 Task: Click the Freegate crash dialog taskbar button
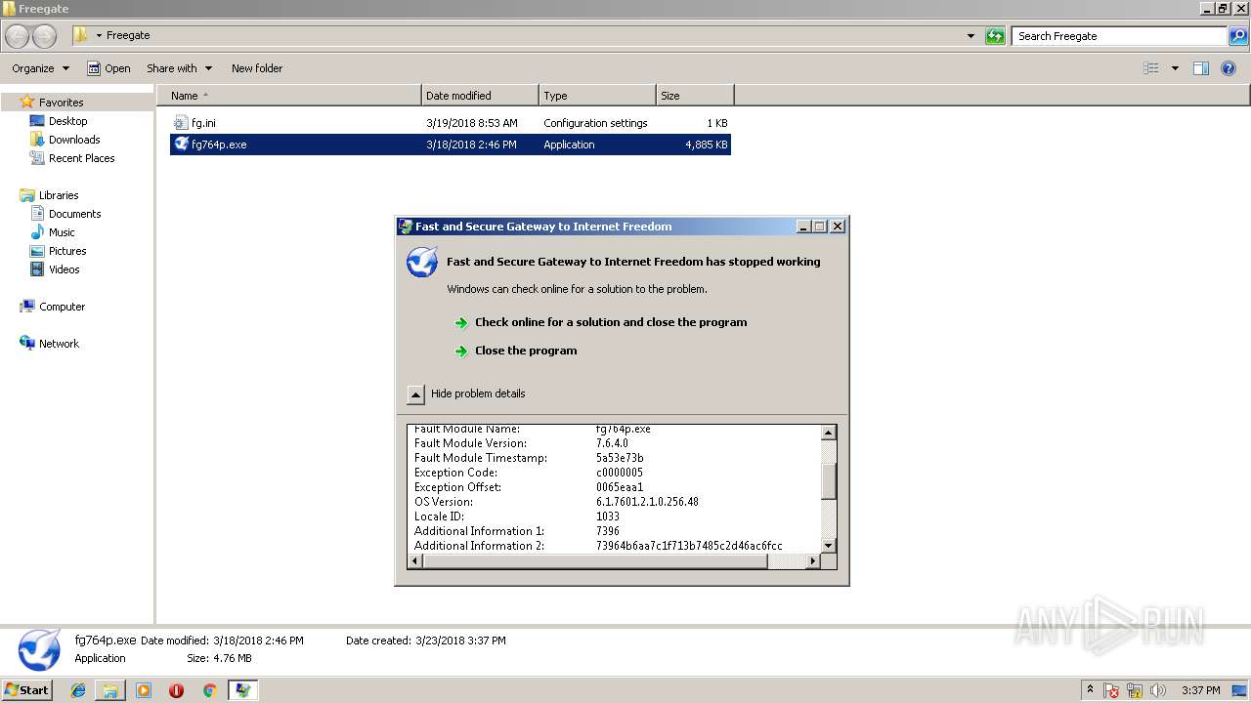point(242,690)
